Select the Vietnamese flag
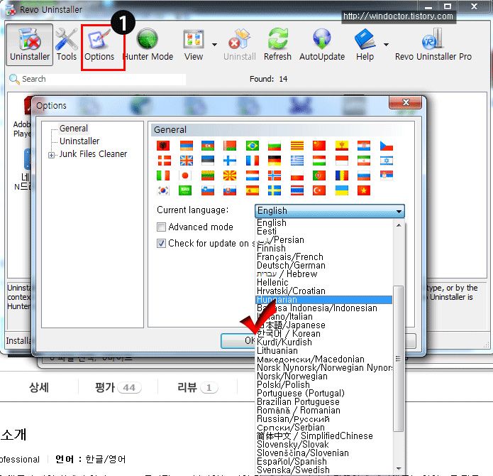The image size is (493, 476). (364, 190)
